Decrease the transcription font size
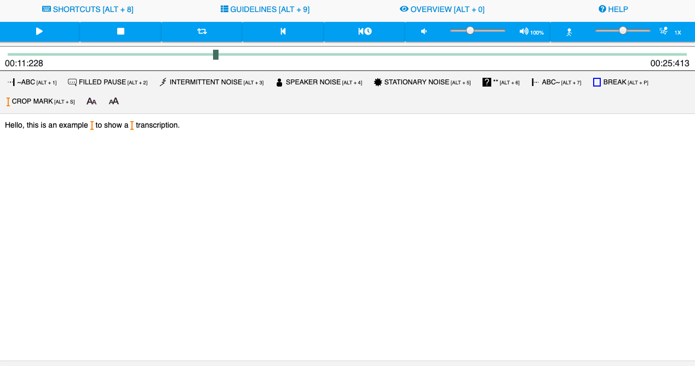This screenshot has height=366, width=695. coord(91,101)
